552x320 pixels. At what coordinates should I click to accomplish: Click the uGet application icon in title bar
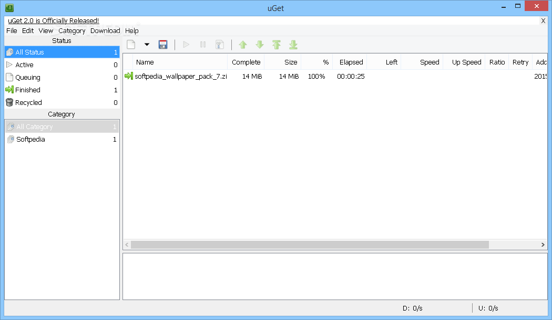(x=9, y=7)
